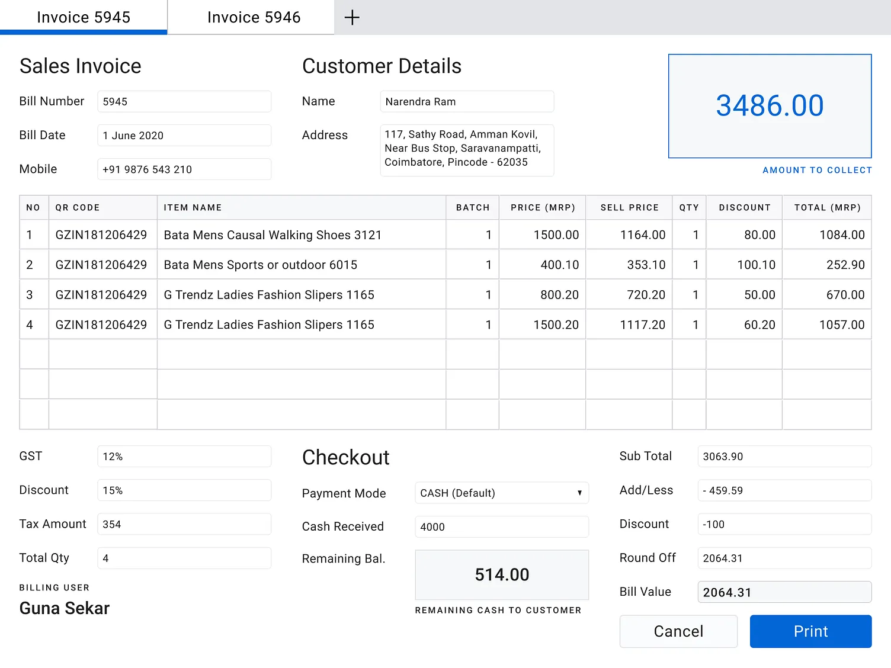
Task: Click the Amount to Collect box
Action: click(770, 106)
